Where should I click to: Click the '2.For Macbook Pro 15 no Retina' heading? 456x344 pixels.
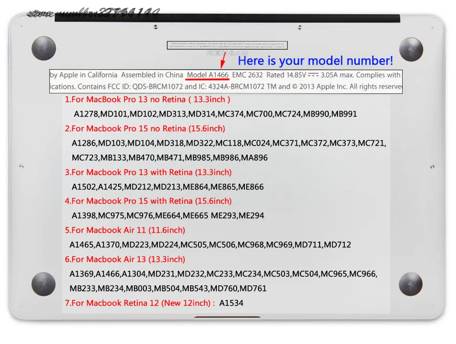(x=145, y=129)
